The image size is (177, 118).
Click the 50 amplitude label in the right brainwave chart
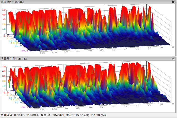[4, 67]
